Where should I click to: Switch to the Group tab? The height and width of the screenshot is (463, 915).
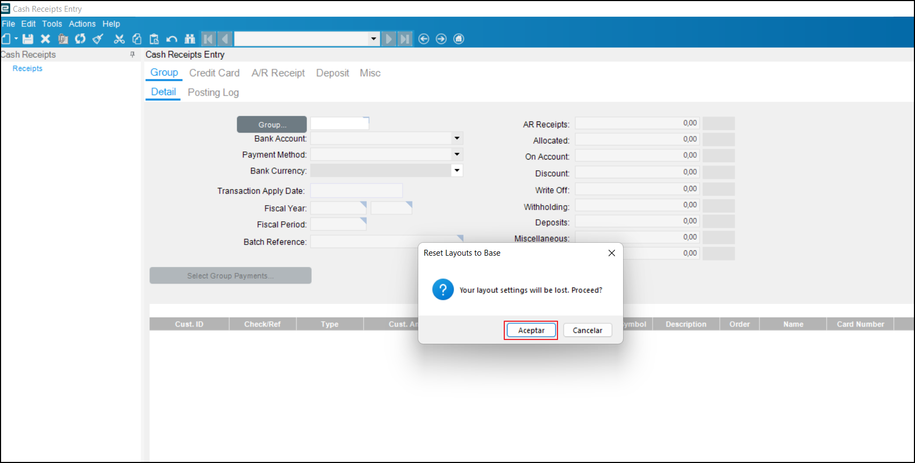click(x=164, y=73)
